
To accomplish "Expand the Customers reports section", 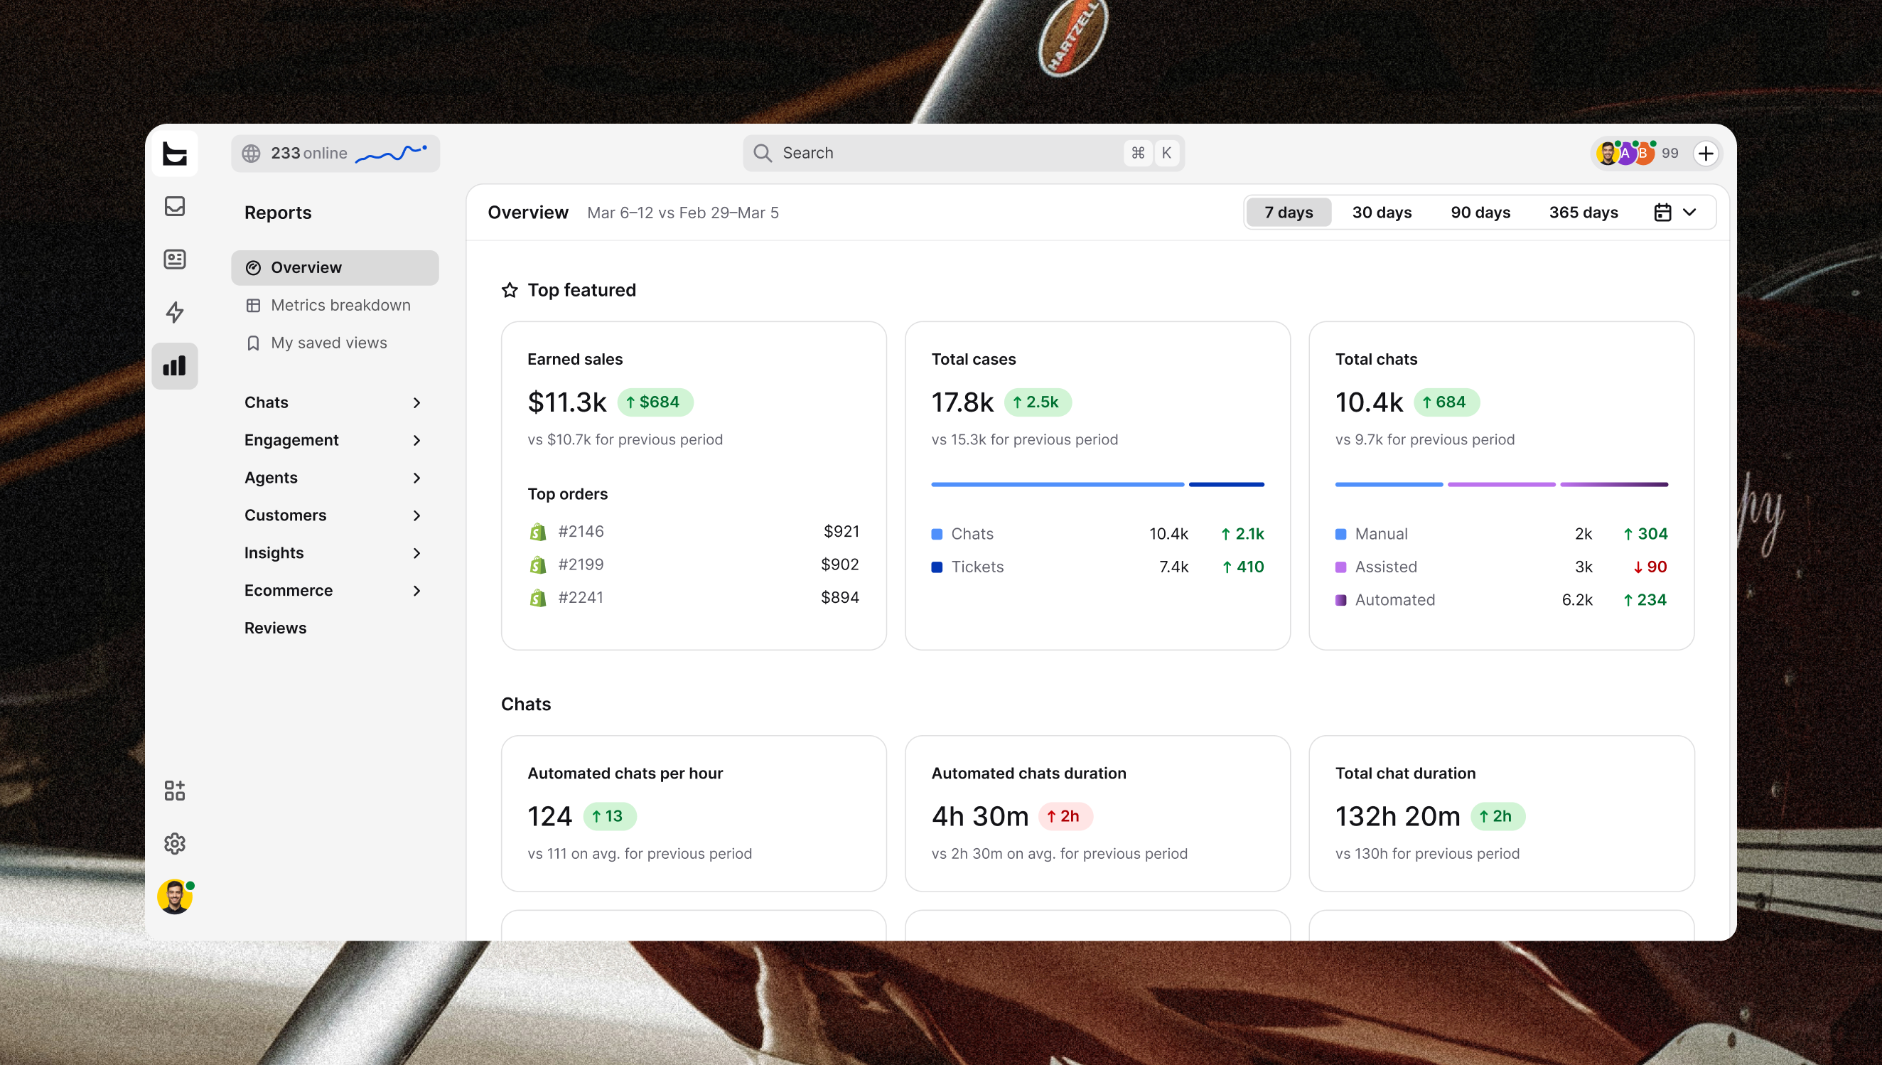I will (x=335, y=515).
